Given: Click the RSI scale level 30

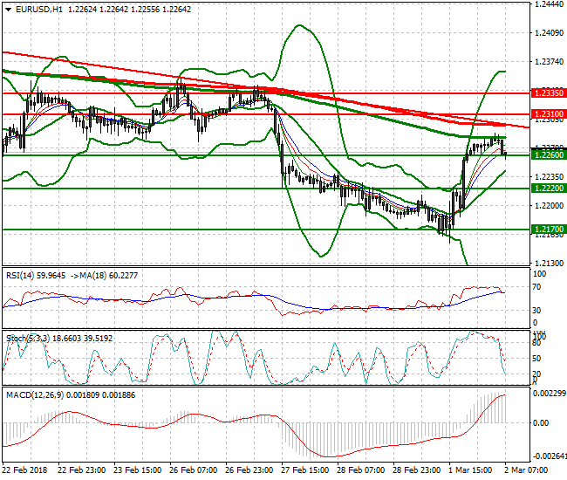Looking at the screenshot, I should click(x=537, y=311).
